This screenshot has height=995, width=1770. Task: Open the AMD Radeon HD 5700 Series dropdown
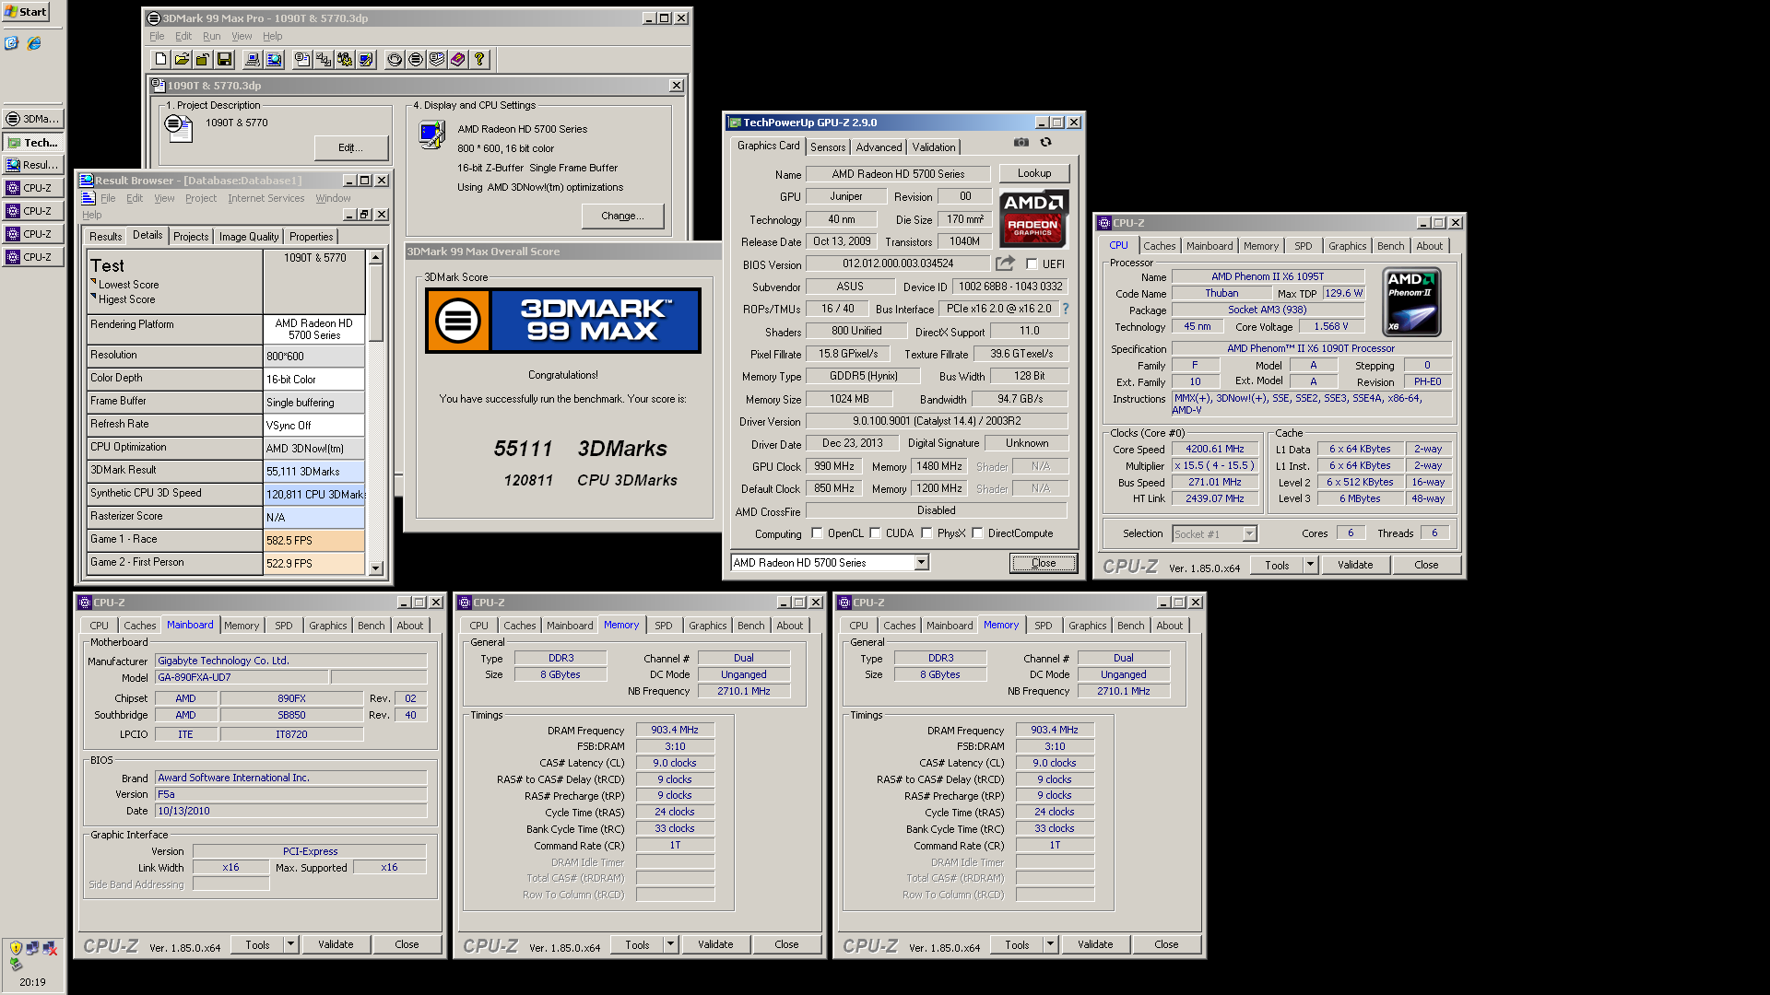click(x=921, y=563)
